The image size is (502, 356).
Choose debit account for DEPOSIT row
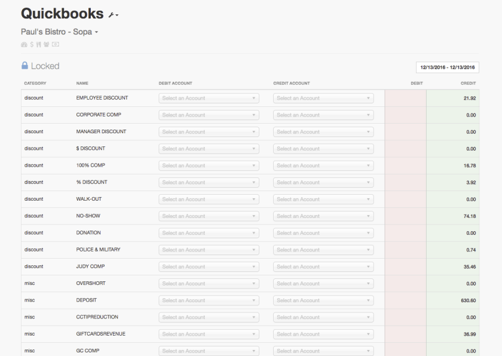209,300
